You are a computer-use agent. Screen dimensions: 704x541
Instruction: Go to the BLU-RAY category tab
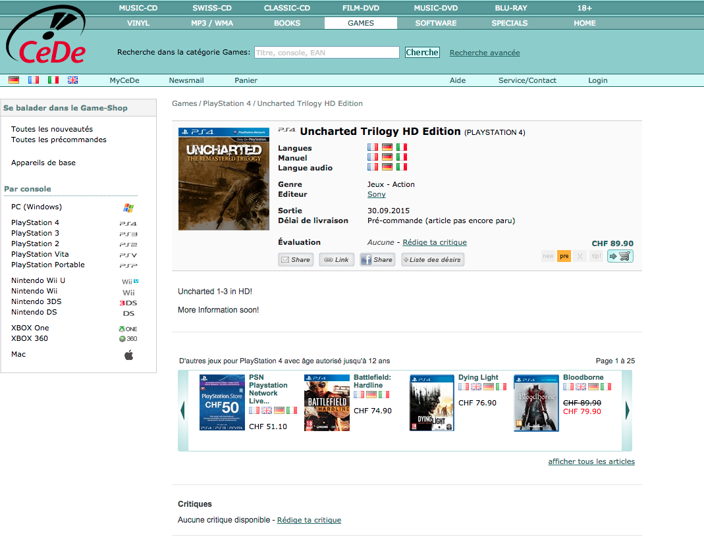click(x=510, y=8)
